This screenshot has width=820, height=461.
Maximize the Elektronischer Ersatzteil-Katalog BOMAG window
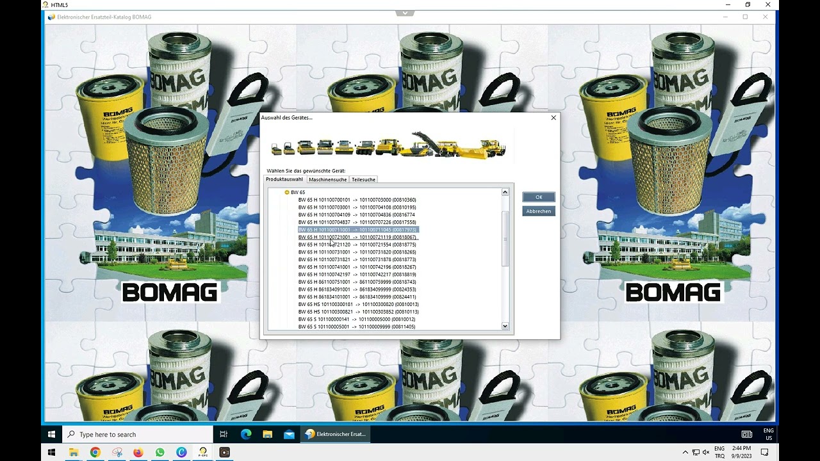coord(745,17)
